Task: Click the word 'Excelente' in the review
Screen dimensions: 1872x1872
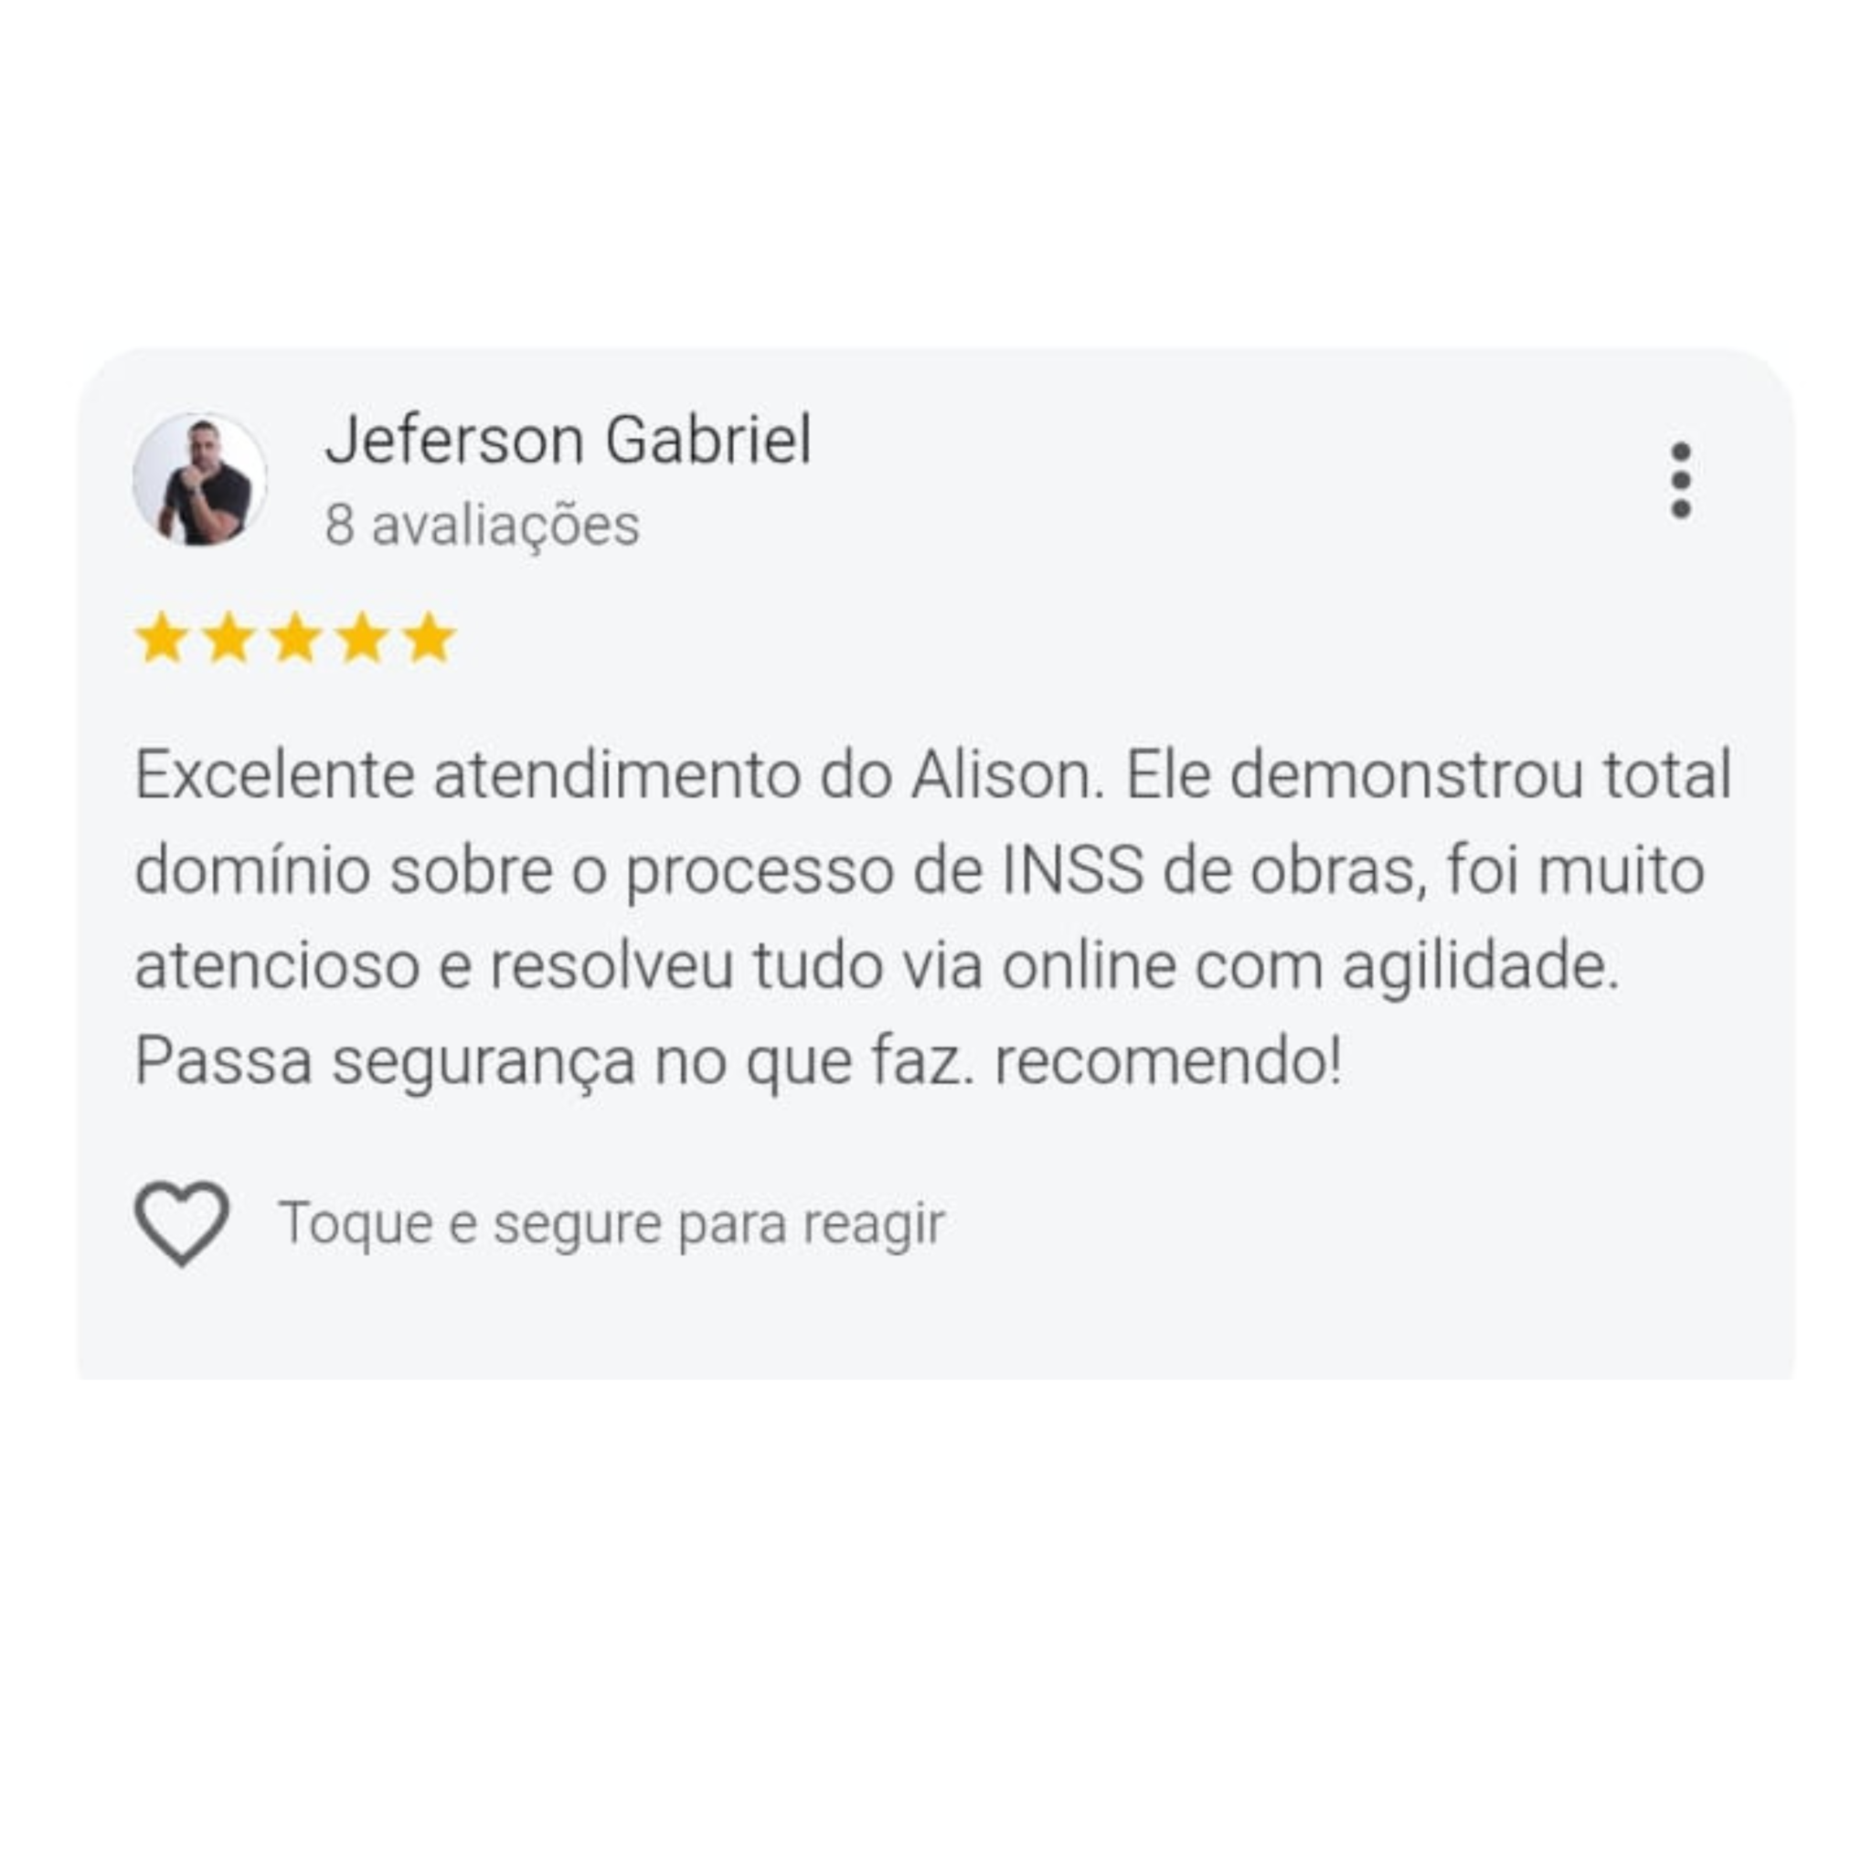Action: (x=274, y=775)
